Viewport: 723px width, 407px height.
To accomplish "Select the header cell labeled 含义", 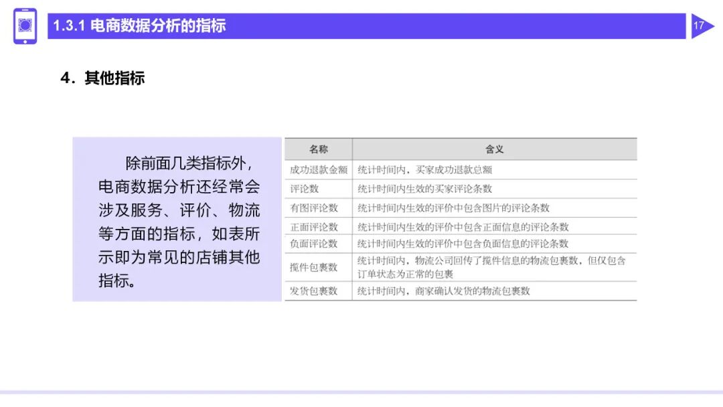I will (493, 149).
